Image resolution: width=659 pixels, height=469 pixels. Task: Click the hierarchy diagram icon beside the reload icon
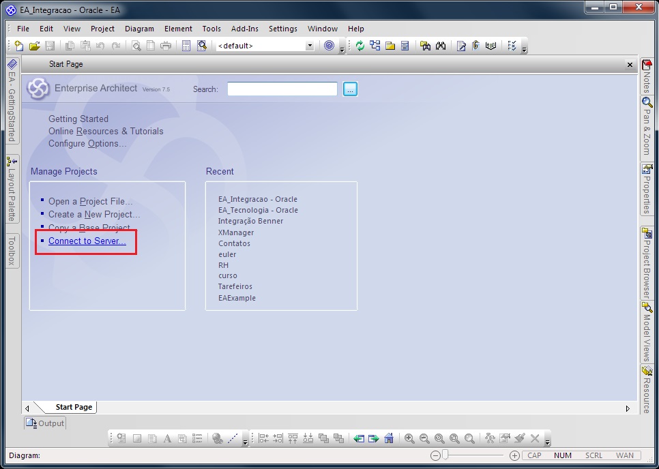375,46
